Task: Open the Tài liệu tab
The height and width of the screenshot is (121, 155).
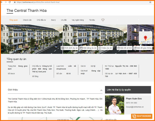Action: (92, 20)
